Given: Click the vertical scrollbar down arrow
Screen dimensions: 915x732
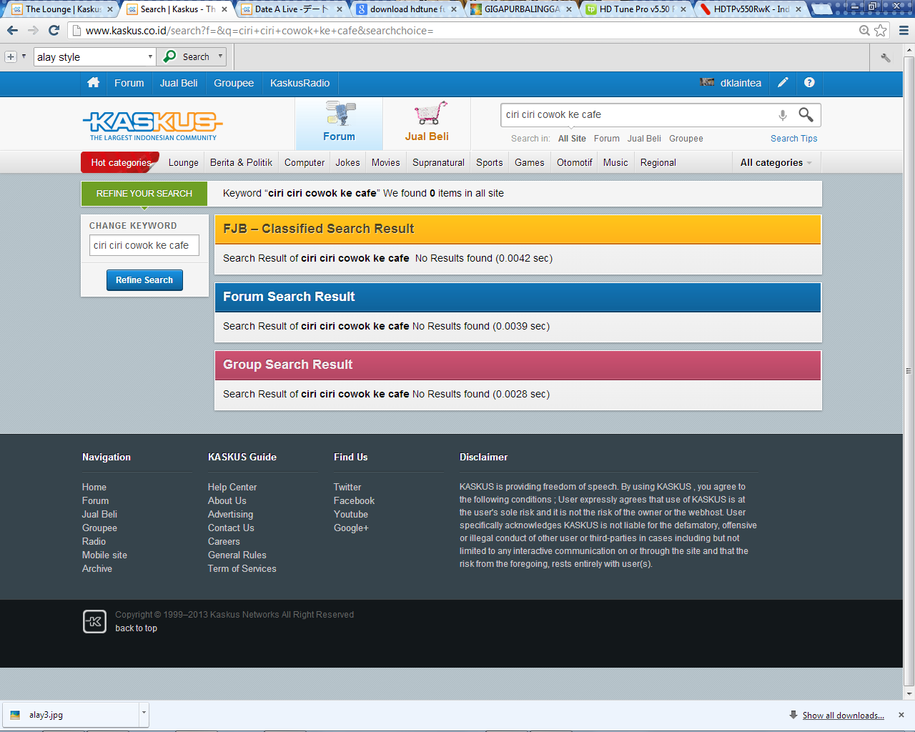Looking at the screenshot, I should click(909, 693).
